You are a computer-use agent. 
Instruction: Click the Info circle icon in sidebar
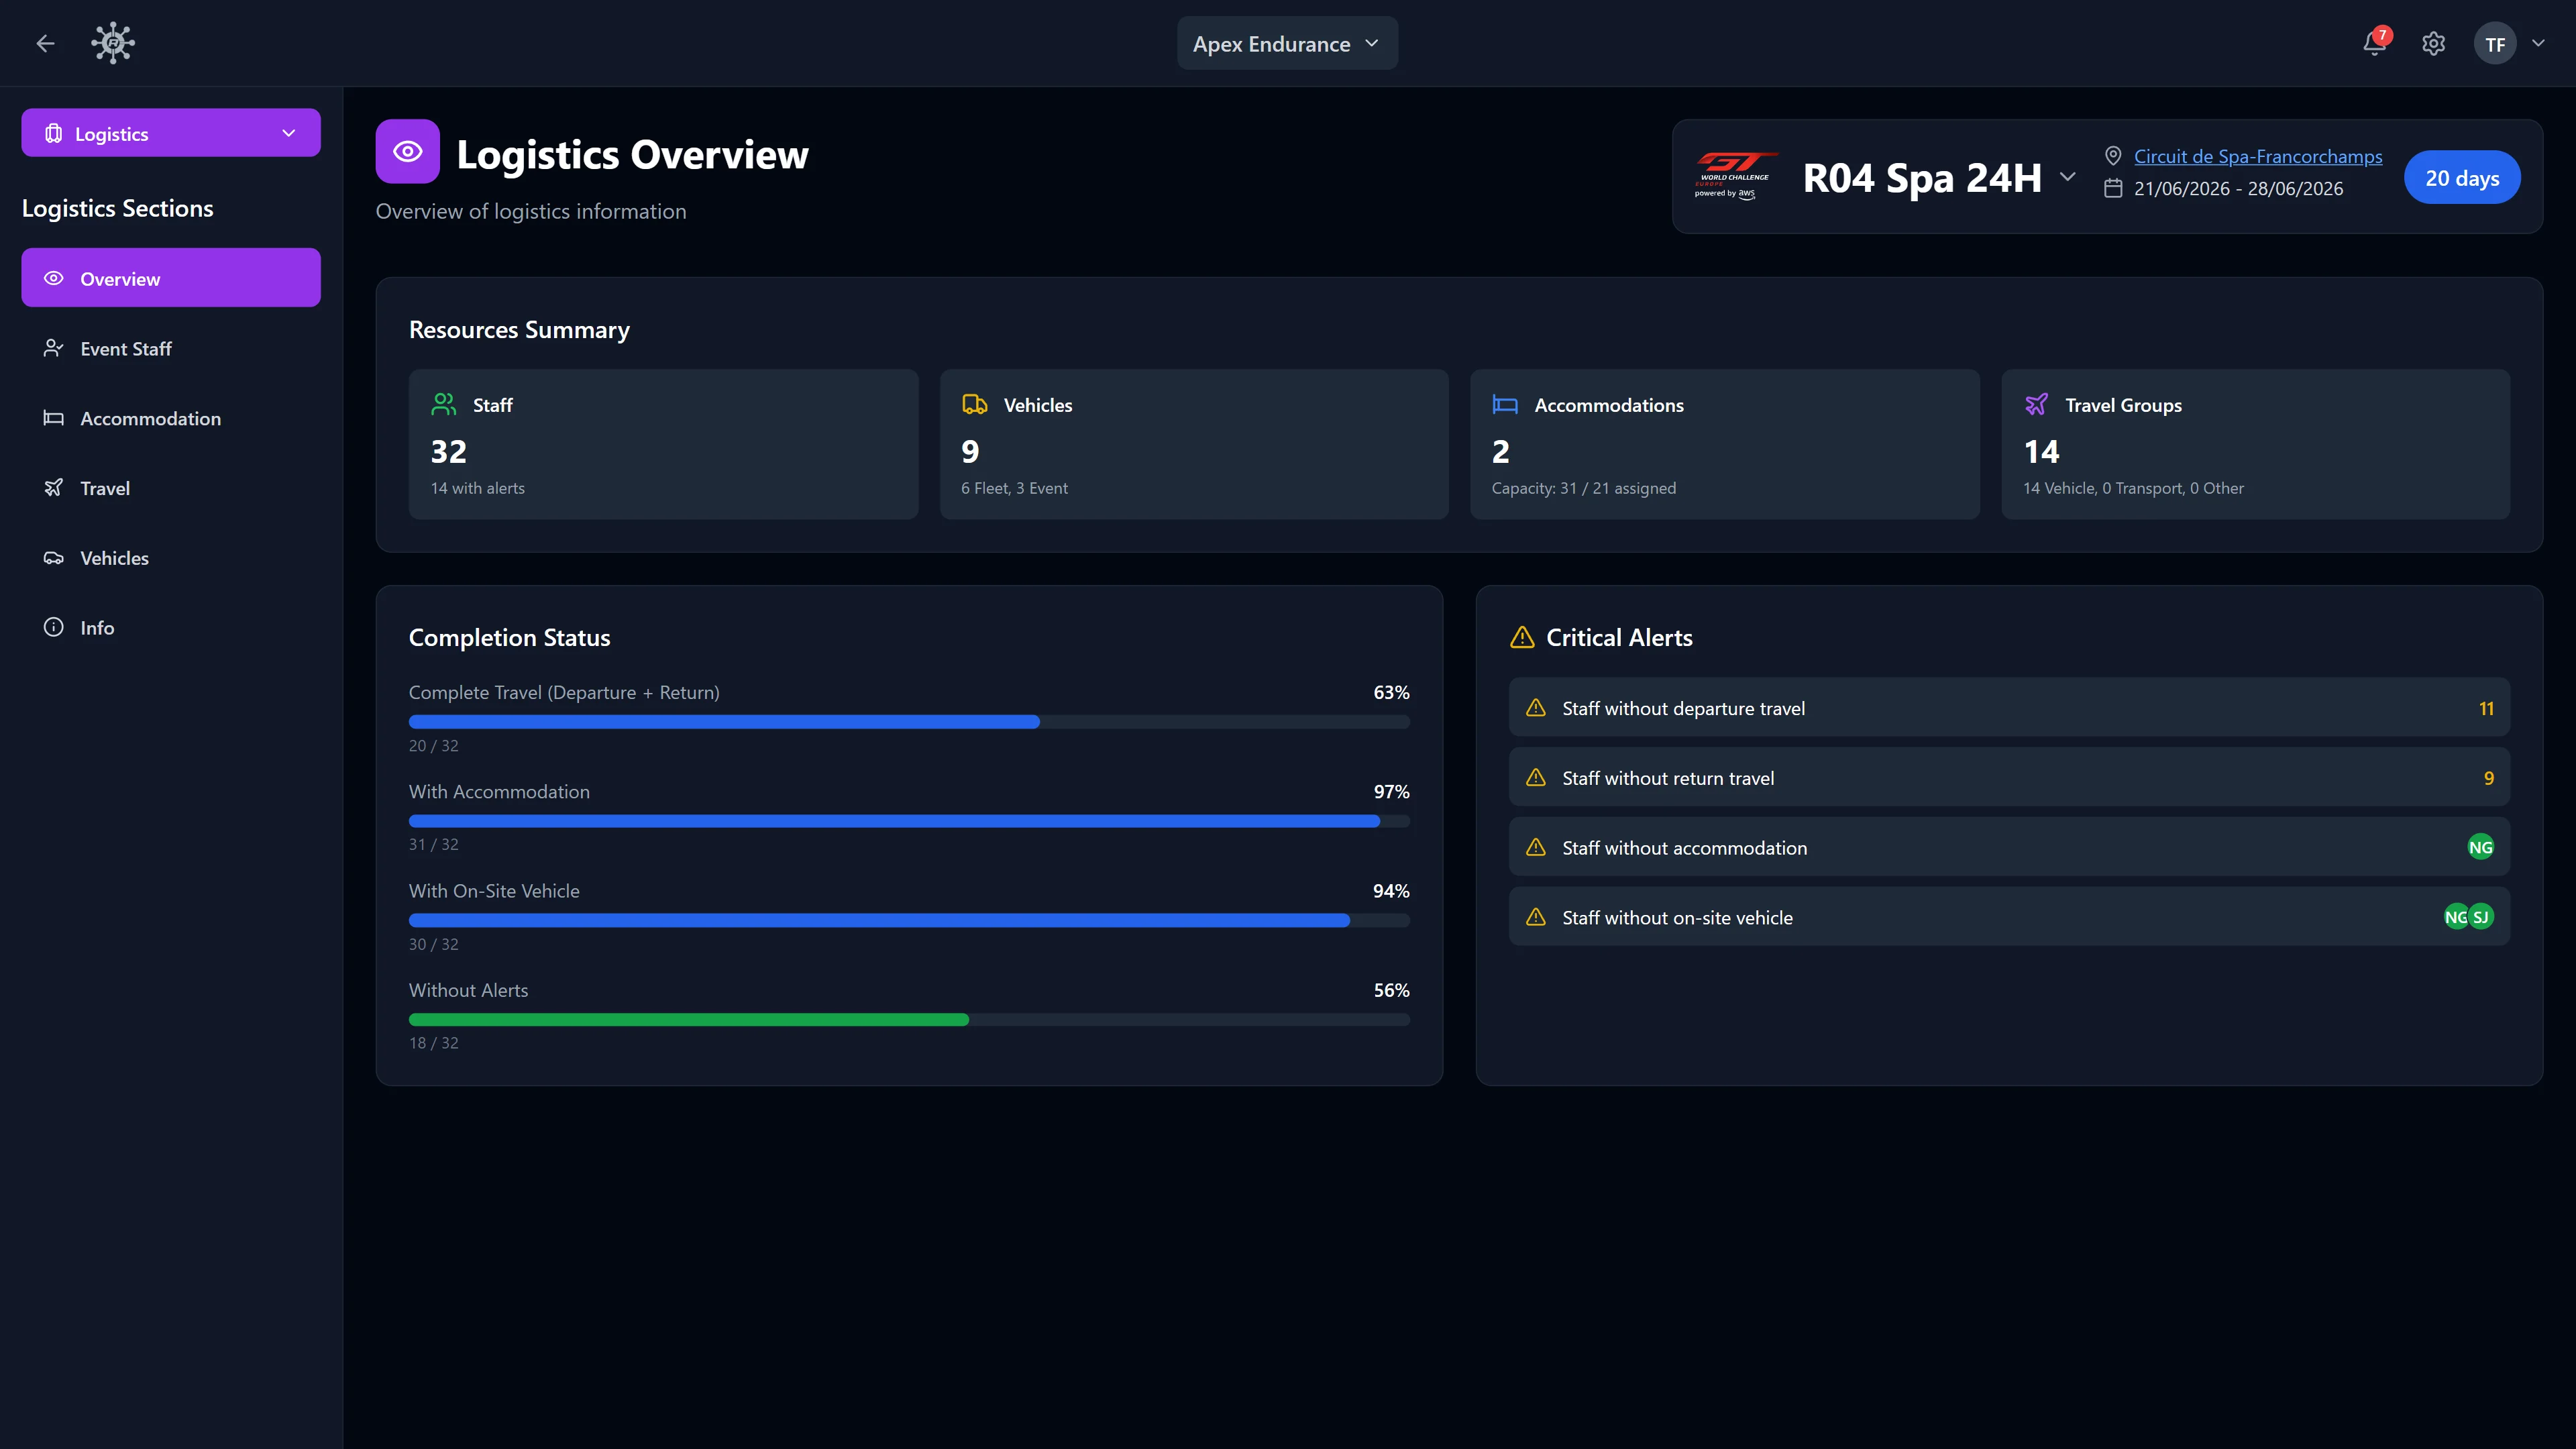point(54,627)
